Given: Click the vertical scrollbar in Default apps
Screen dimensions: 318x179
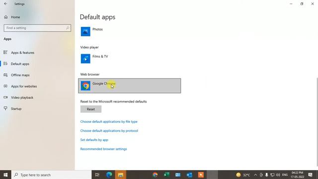Looking at the screenshot, I should tap(317, 122).
